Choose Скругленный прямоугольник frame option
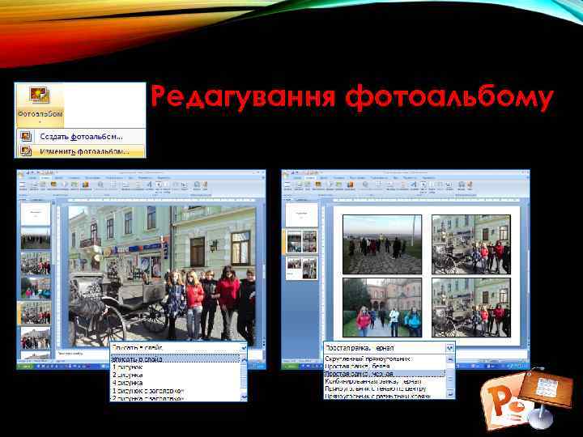583x437 pixels. point(385,359)
